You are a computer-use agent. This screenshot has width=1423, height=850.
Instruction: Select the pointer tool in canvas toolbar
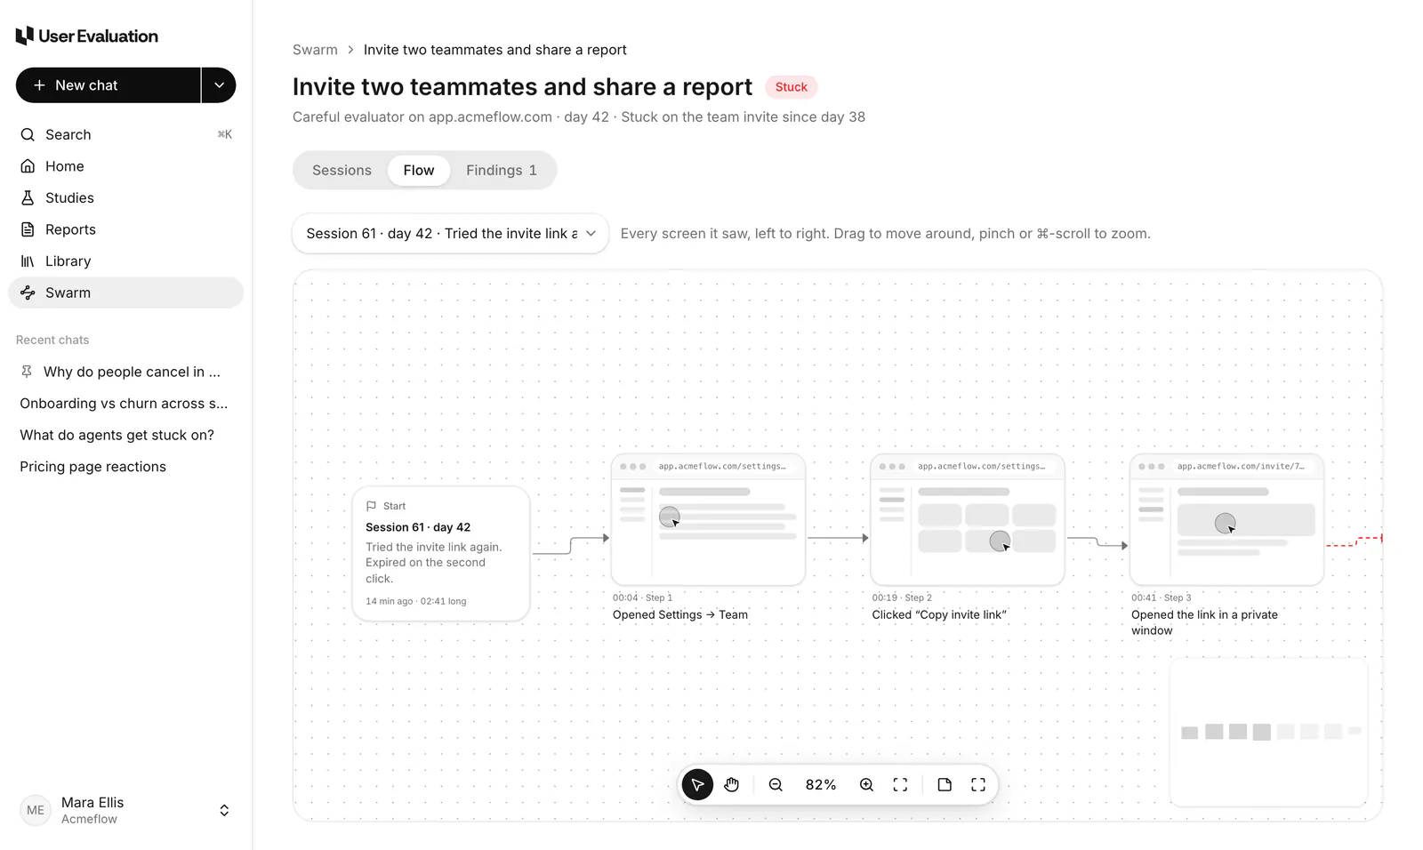click(x=697, y=784)
